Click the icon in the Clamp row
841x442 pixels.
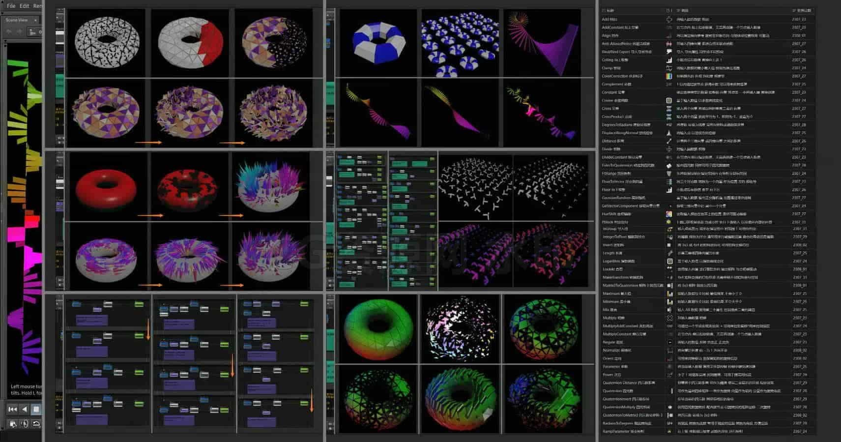[669, 68]
